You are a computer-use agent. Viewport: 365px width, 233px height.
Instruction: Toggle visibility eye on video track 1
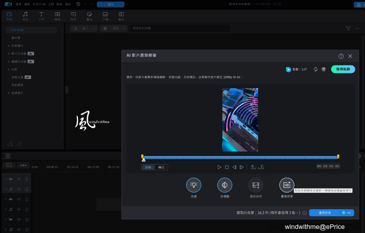click(19, 179)
